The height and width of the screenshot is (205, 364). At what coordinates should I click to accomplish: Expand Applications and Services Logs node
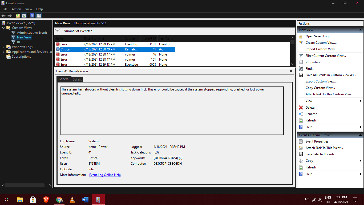pos(3,52)
